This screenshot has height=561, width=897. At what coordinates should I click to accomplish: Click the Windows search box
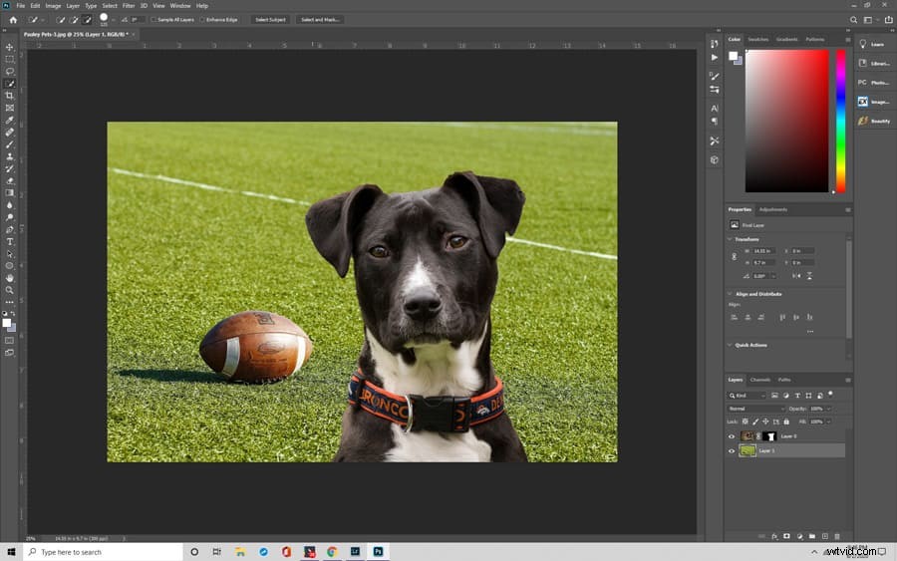click(103, 552)
